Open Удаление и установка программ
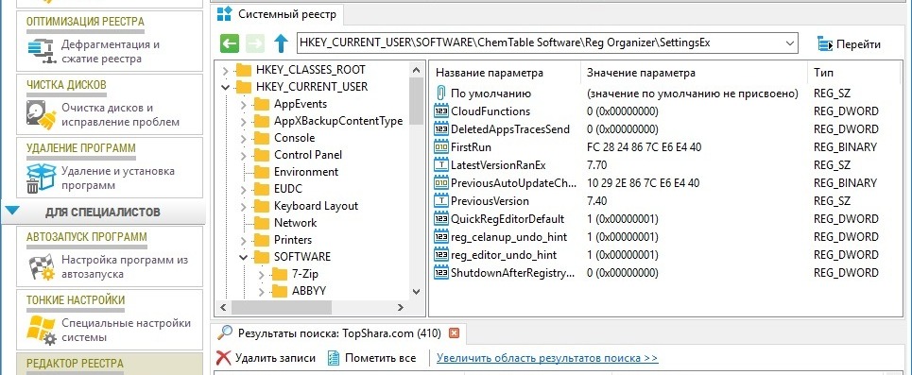Viewport: 912px width, 375px height. coord(118,178)
